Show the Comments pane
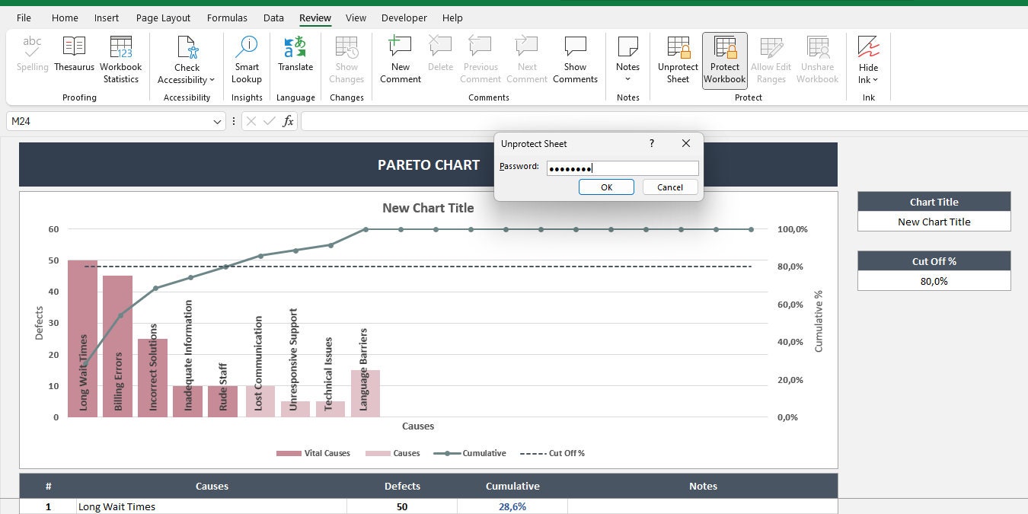The height and width of the screenshot is (514, 1028). coord(575,59)
